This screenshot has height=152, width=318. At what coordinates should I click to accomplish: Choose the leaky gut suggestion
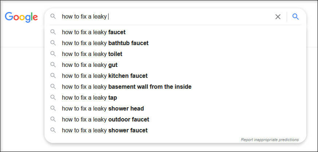pos(176,65)
